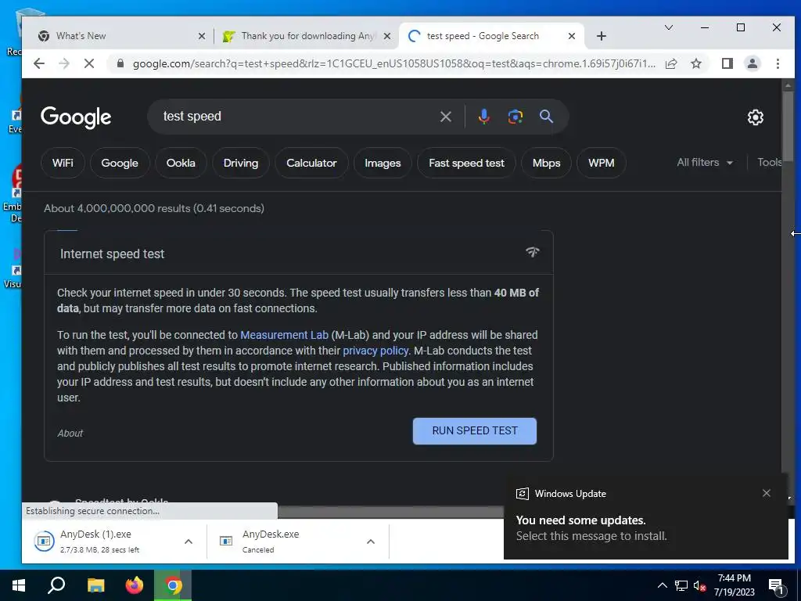Switch to Thank you for downloading tab
This screenshot has width=801, height=601.
[x=307, y=36]
